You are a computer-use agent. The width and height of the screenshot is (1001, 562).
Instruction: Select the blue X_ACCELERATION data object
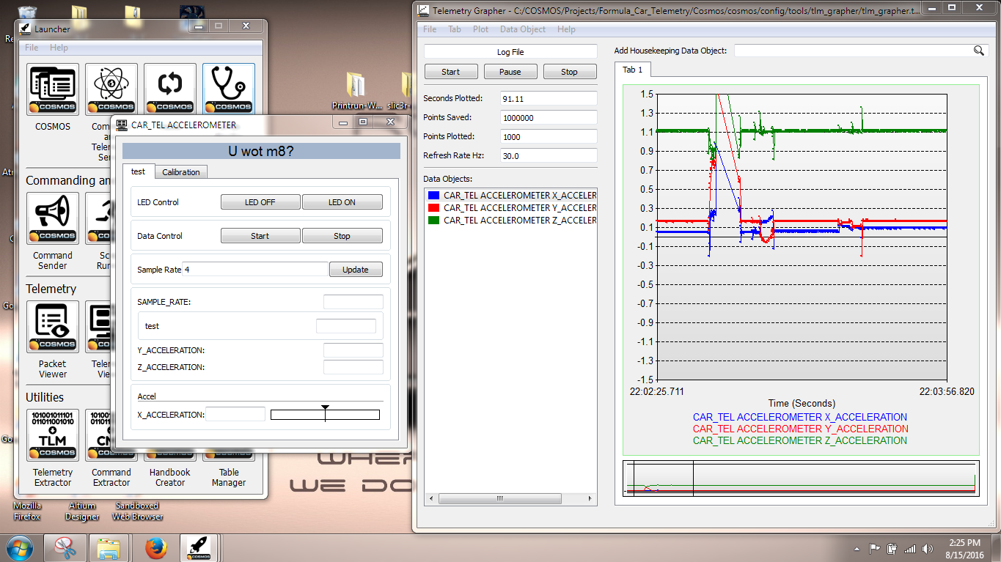[x=510, y=196]
